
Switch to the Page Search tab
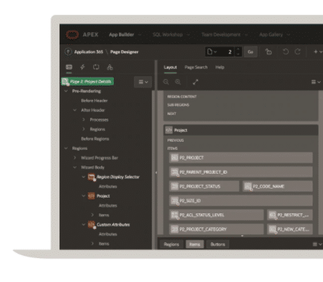coord(196,67)
